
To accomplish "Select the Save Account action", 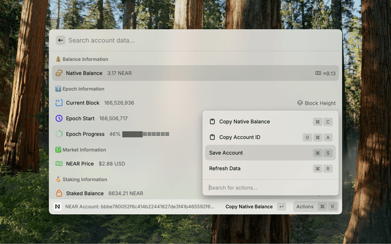I will 226,153.
